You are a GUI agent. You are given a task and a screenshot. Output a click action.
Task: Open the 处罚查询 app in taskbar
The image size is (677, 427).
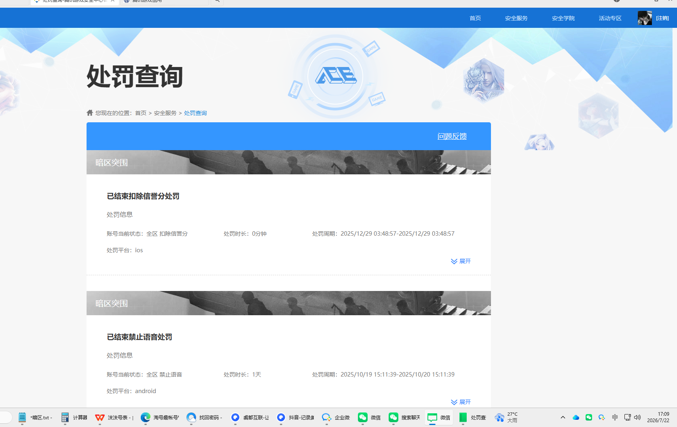472,417
